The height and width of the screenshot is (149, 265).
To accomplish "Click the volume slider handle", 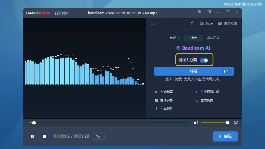I will click(x=228, y=123).
